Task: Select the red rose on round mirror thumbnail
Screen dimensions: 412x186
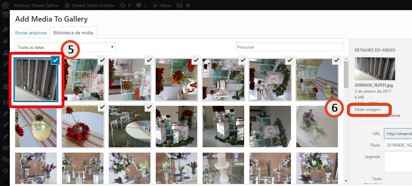Action: [x=36, y=126]
